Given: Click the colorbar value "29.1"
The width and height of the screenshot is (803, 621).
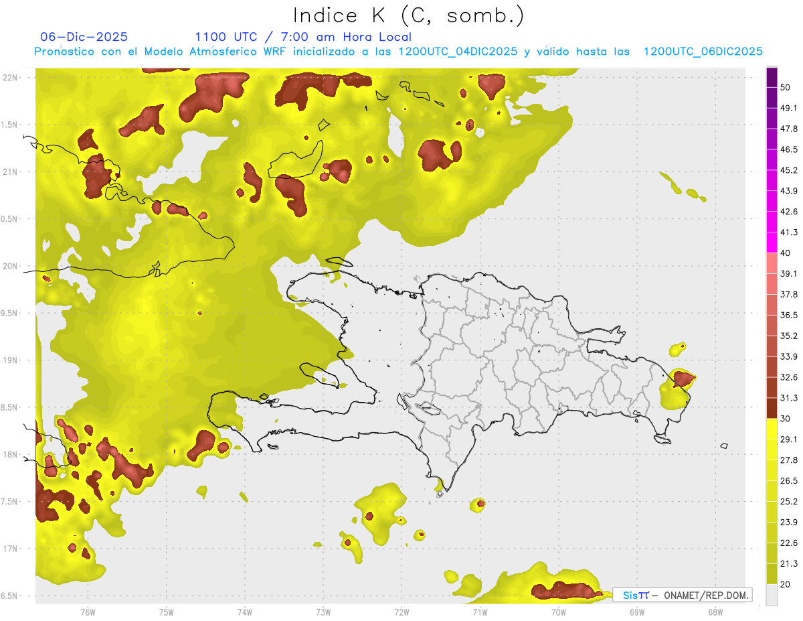Looking at the screenshot, I should (789, 439).
